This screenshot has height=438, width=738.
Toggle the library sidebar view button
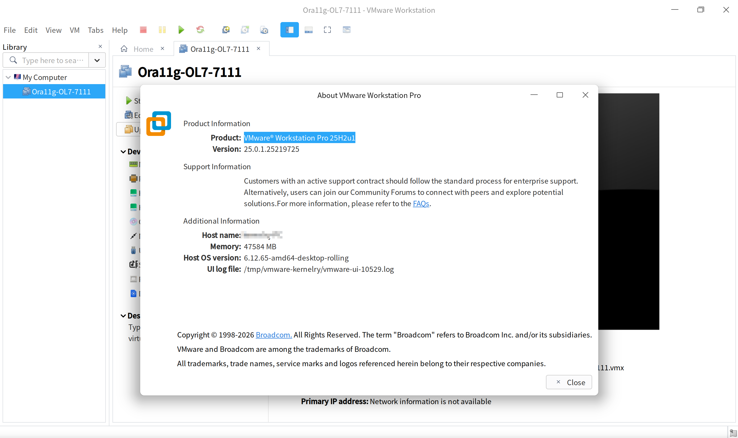[289, 30]
